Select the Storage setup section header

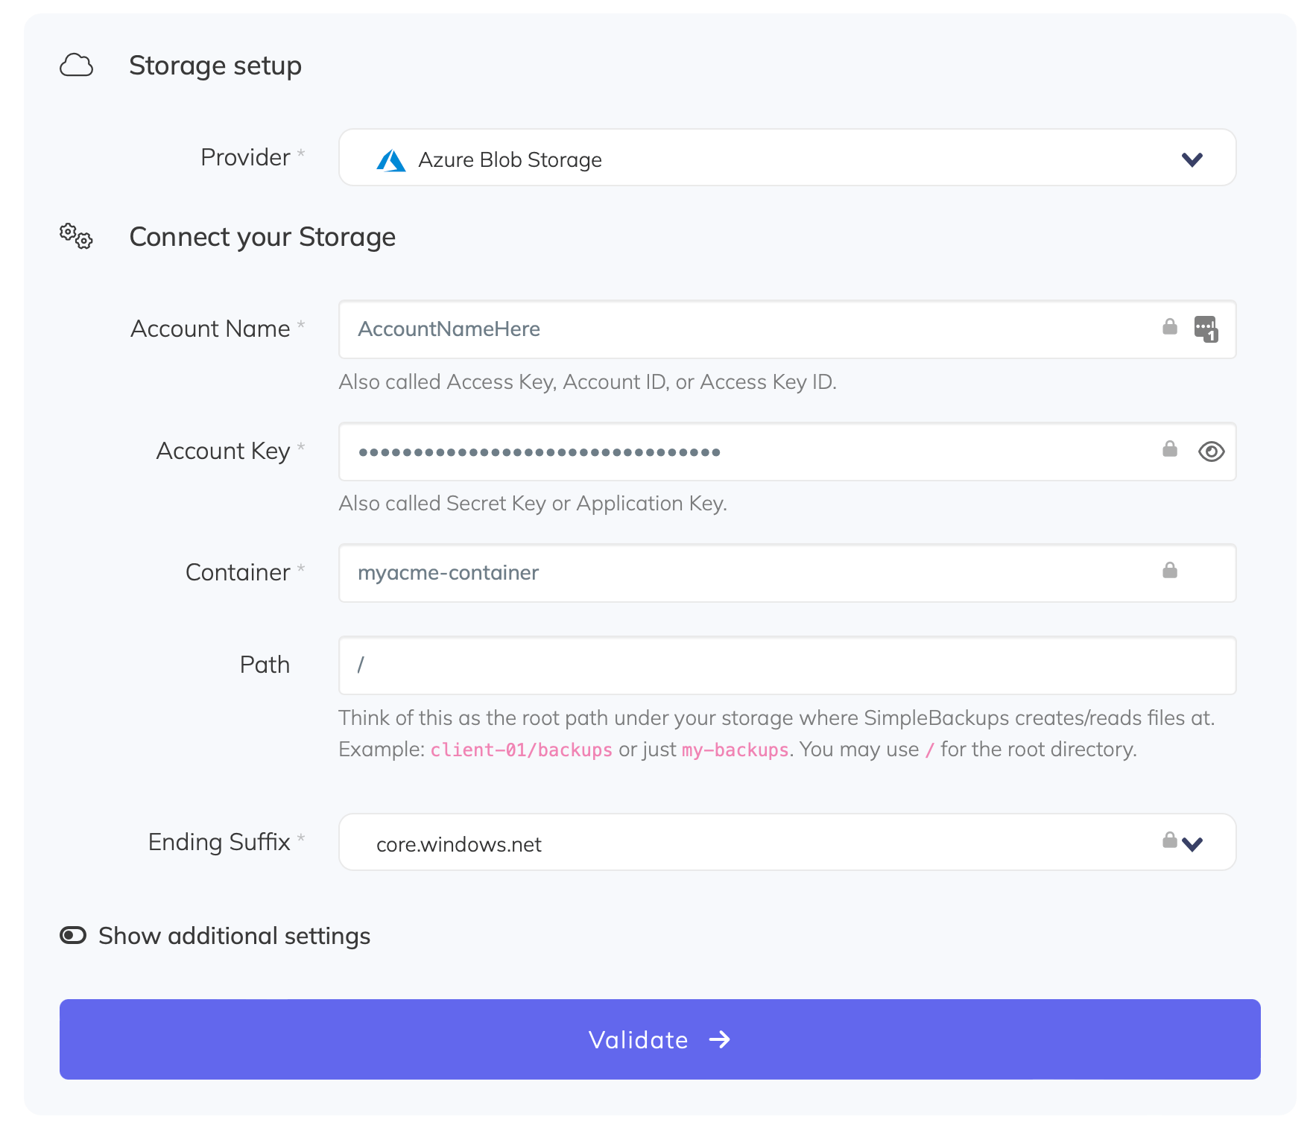click(x=215, y=66)
